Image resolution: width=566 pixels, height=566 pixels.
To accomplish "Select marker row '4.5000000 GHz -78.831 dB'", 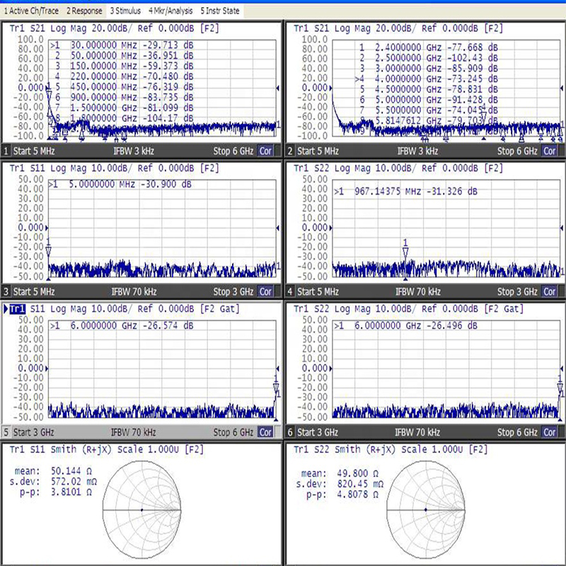I will (x=428, y=90).
